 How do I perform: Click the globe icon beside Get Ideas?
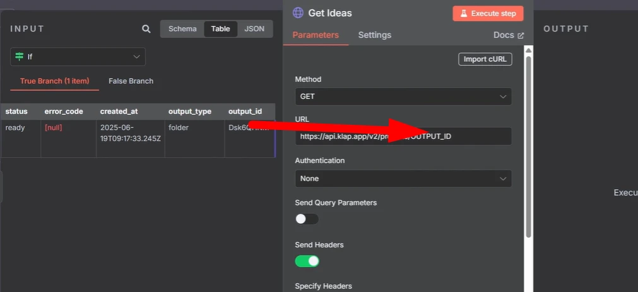(298, 13)
